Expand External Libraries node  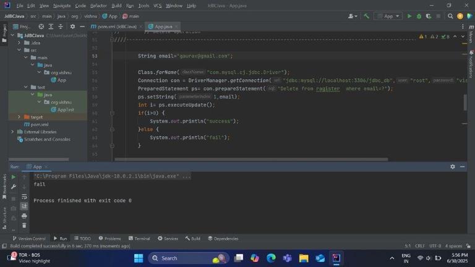coord(13,132)
